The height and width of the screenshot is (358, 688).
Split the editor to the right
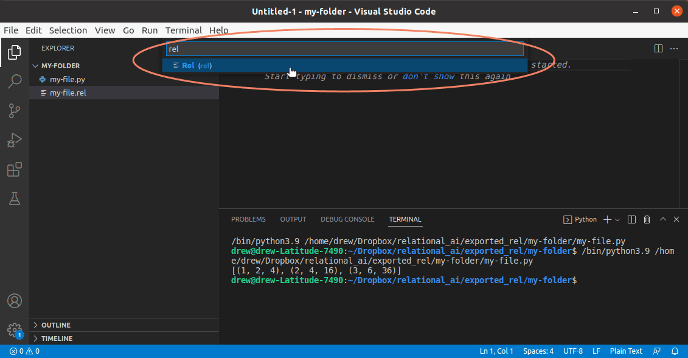coord(658,48)
